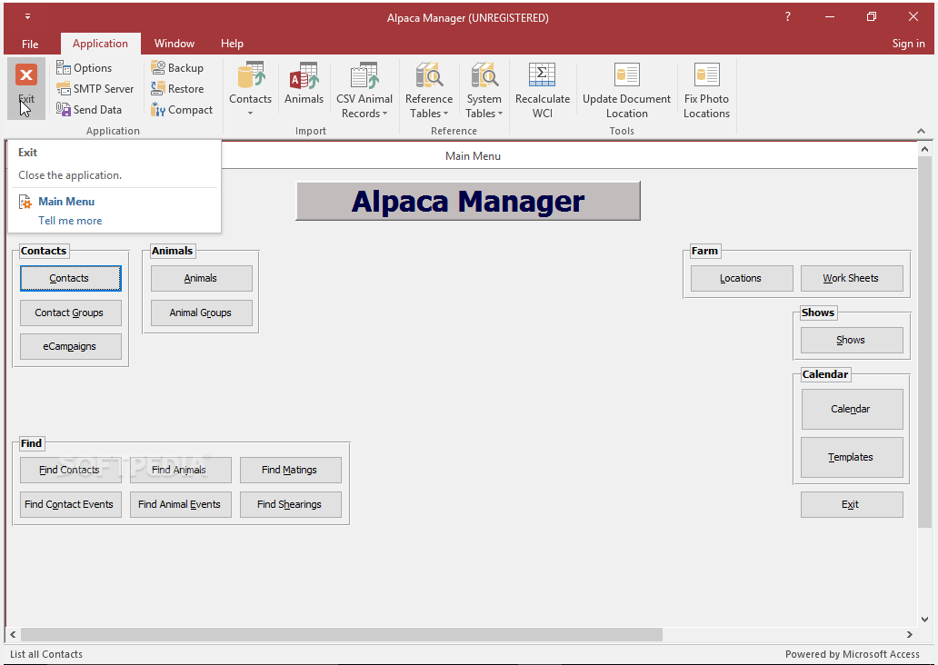Open the Help question mark in title bar
Image resolution: width=938 pixels, height=665 pixels.
pos(788,16)
